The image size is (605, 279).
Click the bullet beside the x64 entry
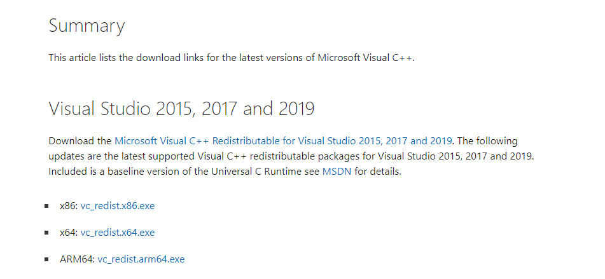46,233
